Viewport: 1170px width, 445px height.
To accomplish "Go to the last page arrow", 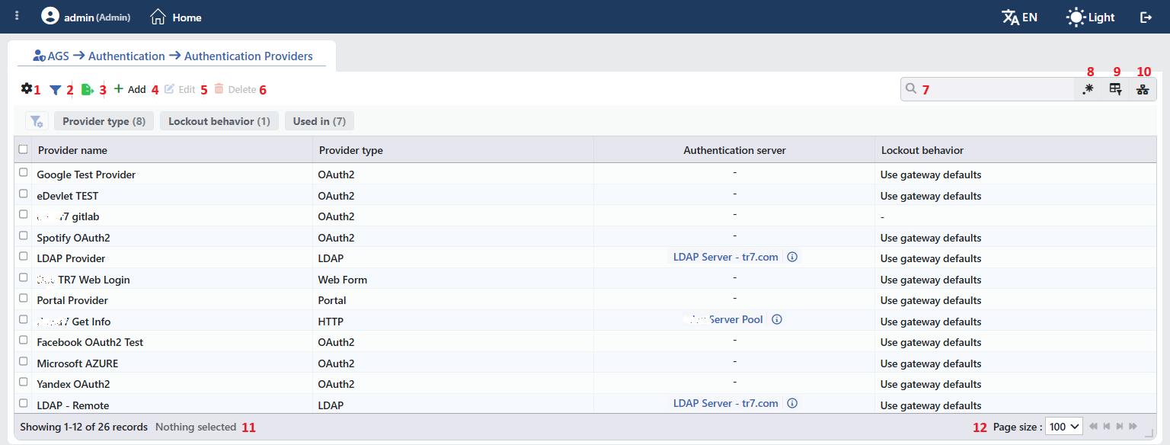I will [1133, 427].
